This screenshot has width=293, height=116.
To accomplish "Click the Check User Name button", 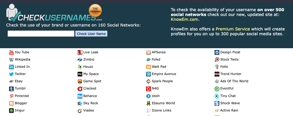I will (x=91, y=34).
